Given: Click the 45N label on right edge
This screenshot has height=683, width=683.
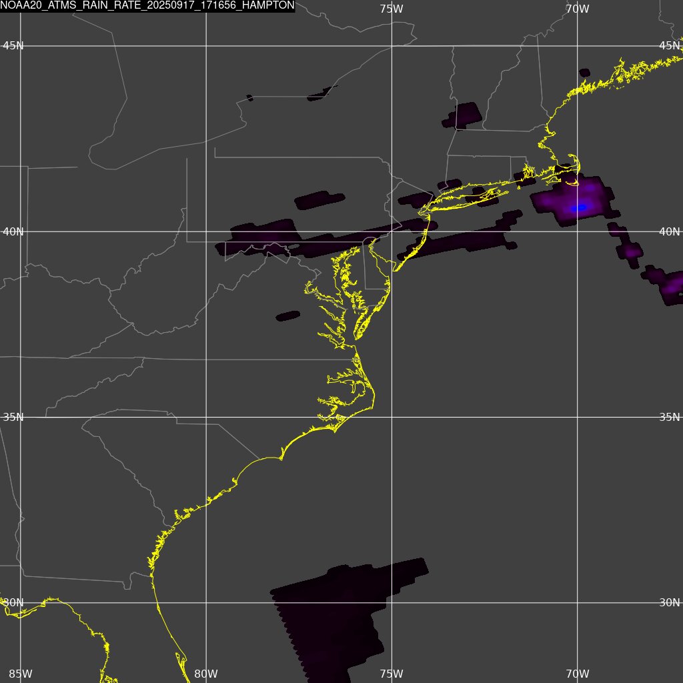Looking at the screenshot, I should tap(670, 46).
